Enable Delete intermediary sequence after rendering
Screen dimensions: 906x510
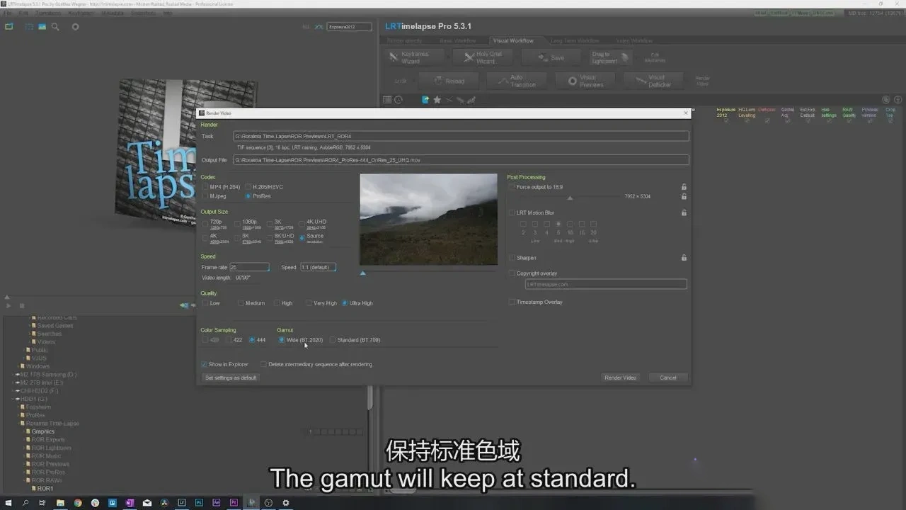(x=316, y=364)
